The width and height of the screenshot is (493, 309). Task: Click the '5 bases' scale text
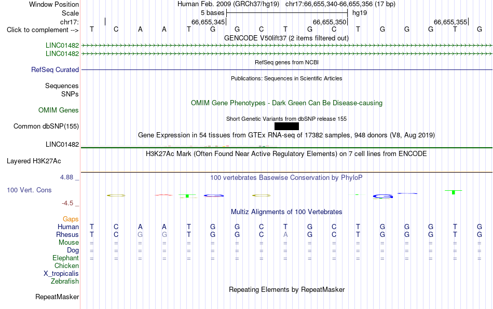213,13
